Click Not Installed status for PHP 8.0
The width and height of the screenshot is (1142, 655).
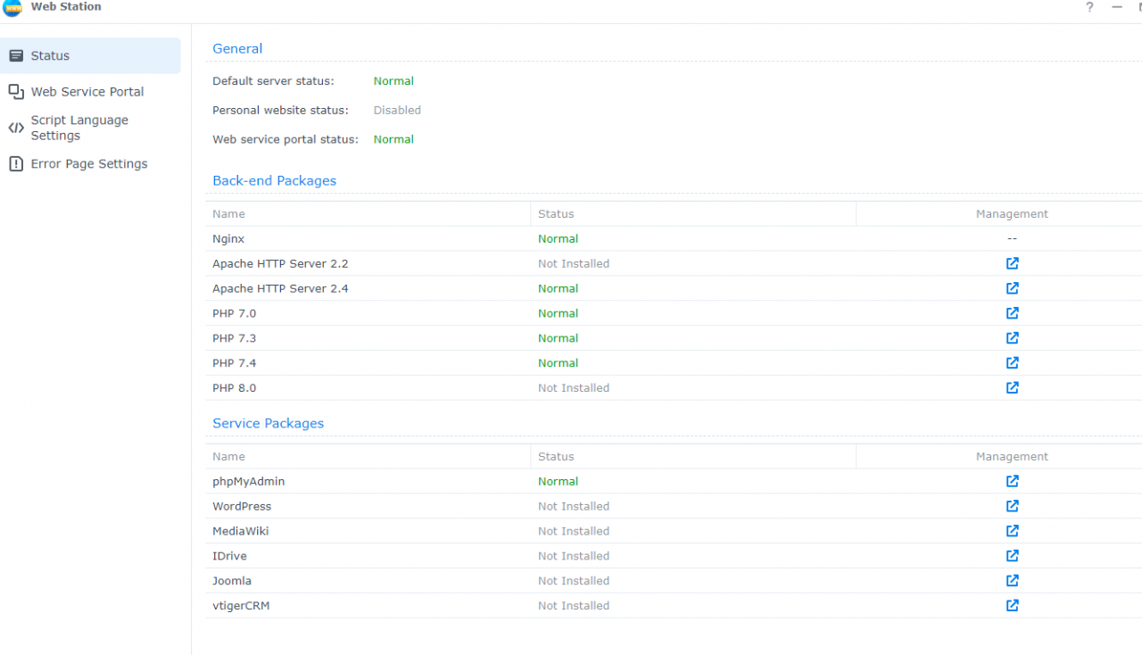tap(574, 388)
